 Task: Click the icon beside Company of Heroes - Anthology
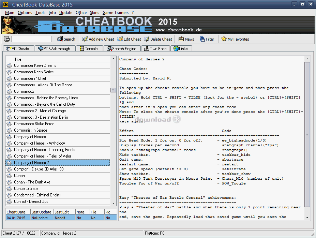point(9,143)
